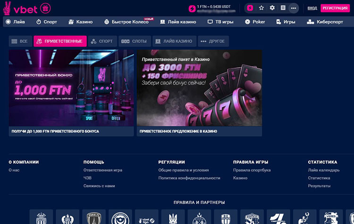Open settings via the gear icon
Image resolution: width=354 pixels, height=224 pixels.
(x=272, y=8)
